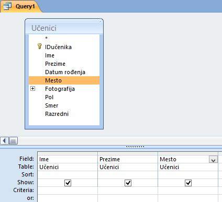The image size is (222, 202).
Task: Click the Criteria cell for Mesto column
Action: point(188,191)
